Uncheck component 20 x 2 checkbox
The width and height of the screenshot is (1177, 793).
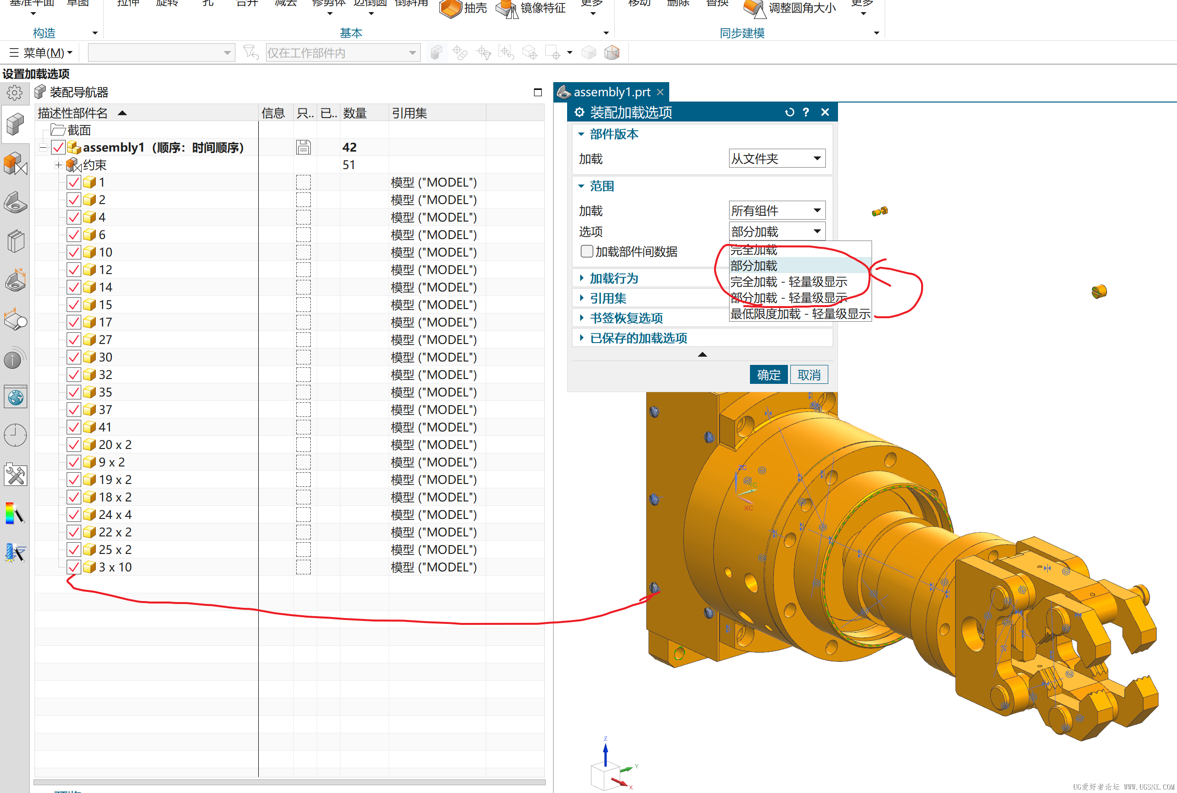(x=74, y=445)
